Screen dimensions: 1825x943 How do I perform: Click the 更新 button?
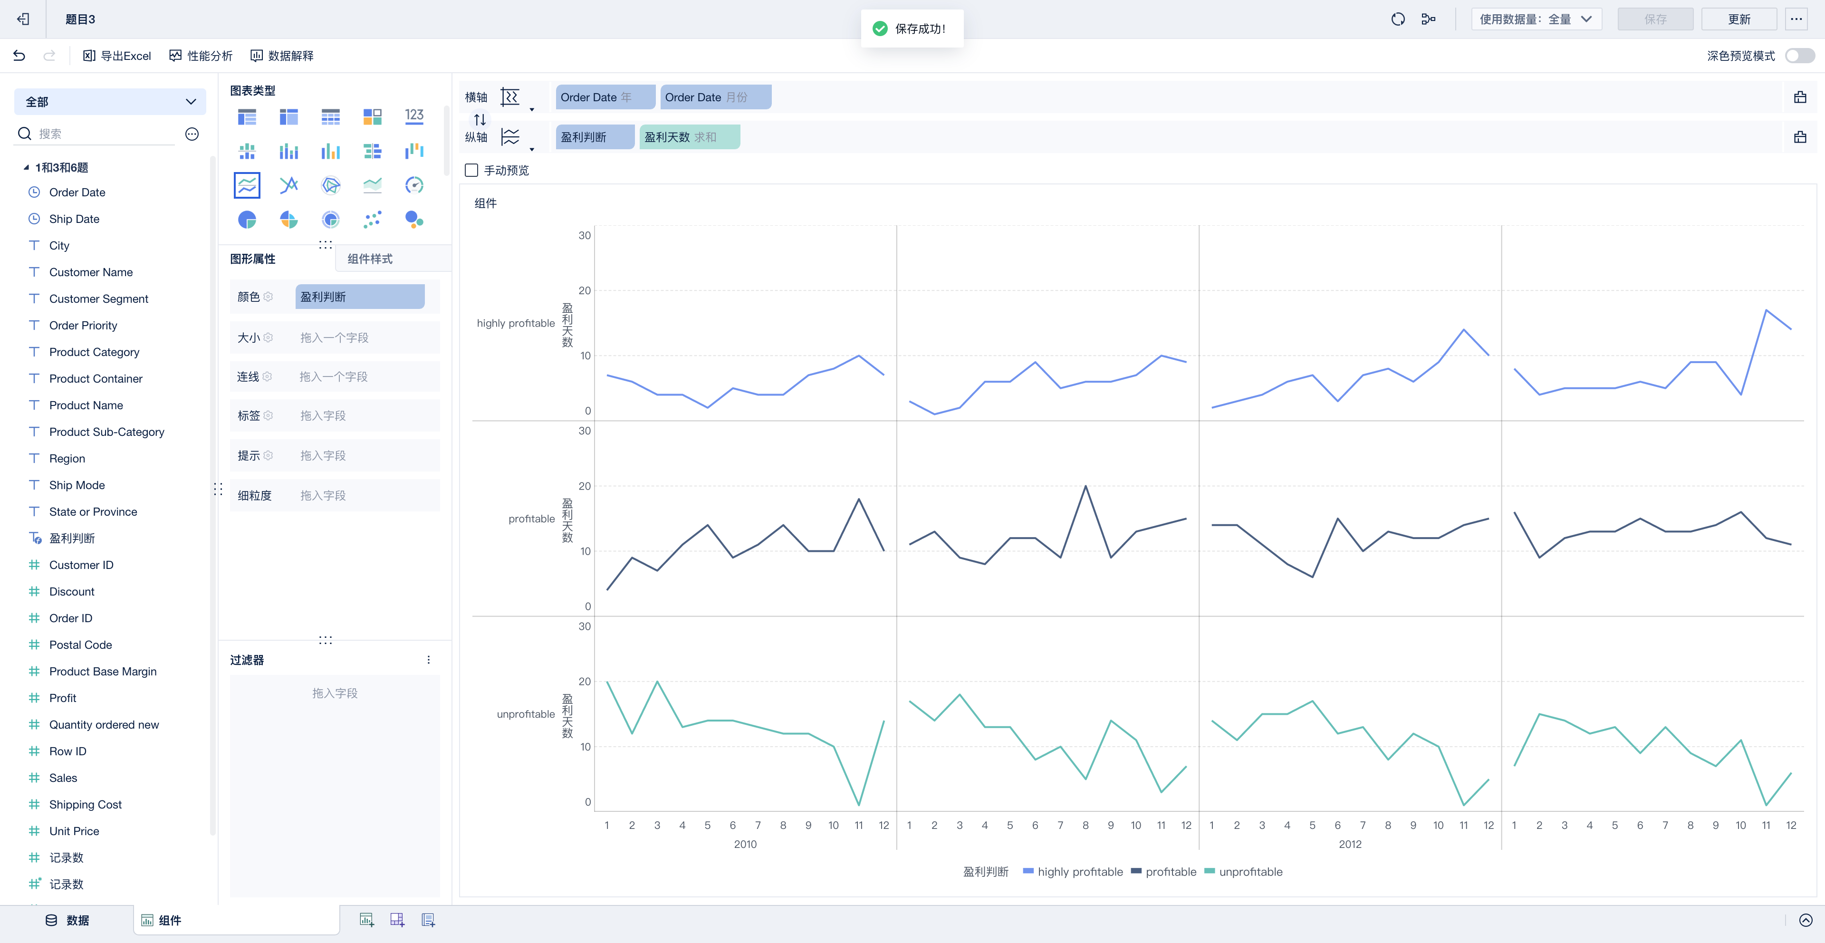(1739, 19)
